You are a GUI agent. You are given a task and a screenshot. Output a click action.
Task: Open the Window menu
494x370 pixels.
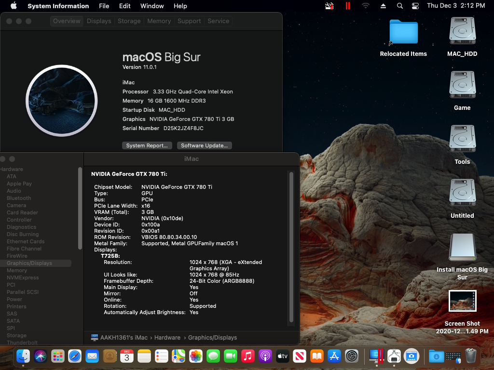(x=152, y=6)
